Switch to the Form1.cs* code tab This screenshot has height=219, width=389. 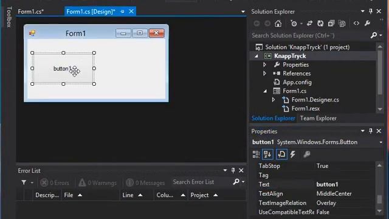pyautogui.click(x=31, y=12)
